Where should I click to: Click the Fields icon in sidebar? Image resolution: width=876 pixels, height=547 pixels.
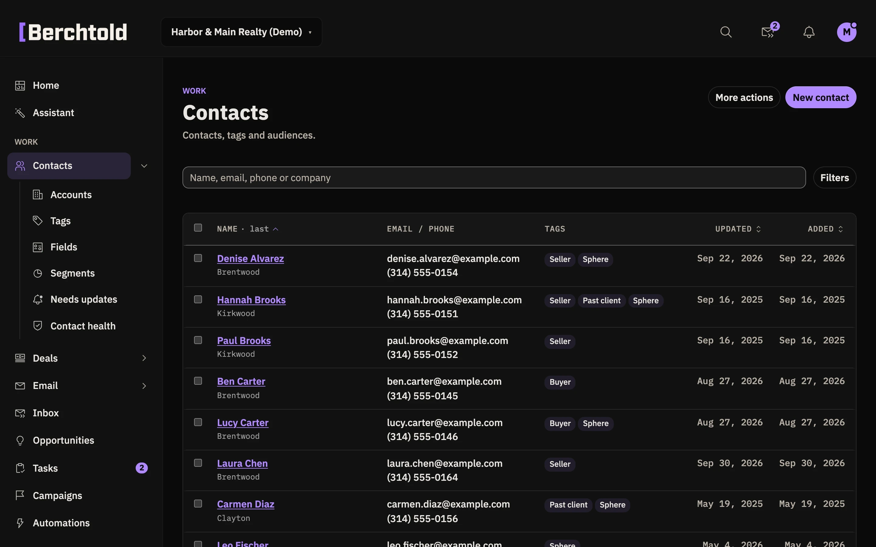[x=38, y=247]
